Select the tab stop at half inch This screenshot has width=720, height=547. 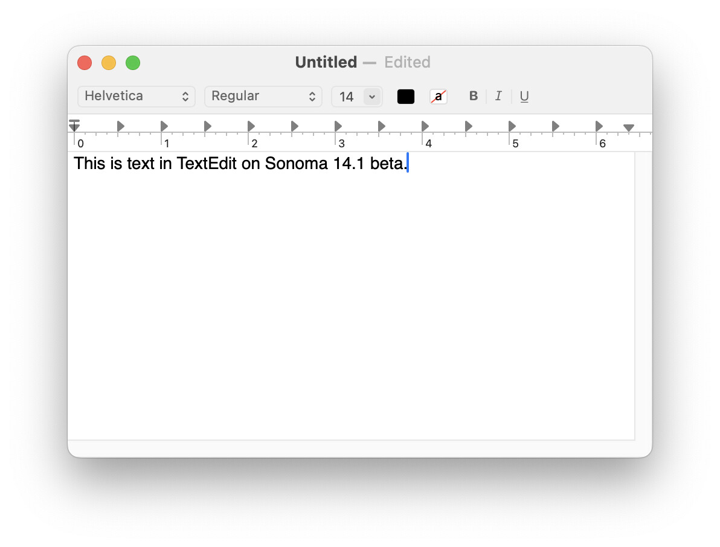point(120,126)
